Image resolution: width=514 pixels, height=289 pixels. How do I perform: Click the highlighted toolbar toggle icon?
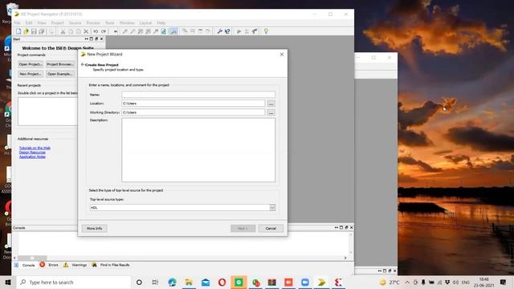click(x=173, y=31)
